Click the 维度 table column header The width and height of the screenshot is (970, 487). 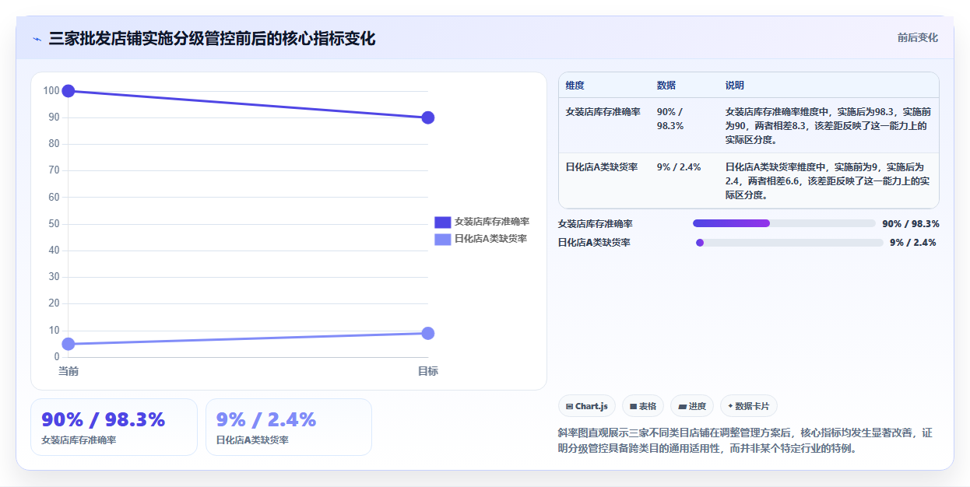tap(575, 86)
